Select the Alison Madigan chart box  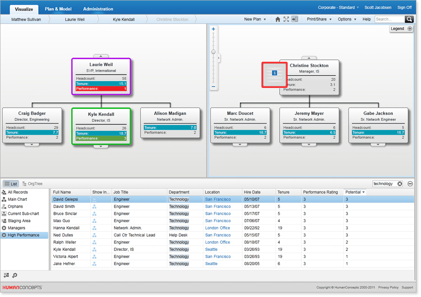click(170, 123)
